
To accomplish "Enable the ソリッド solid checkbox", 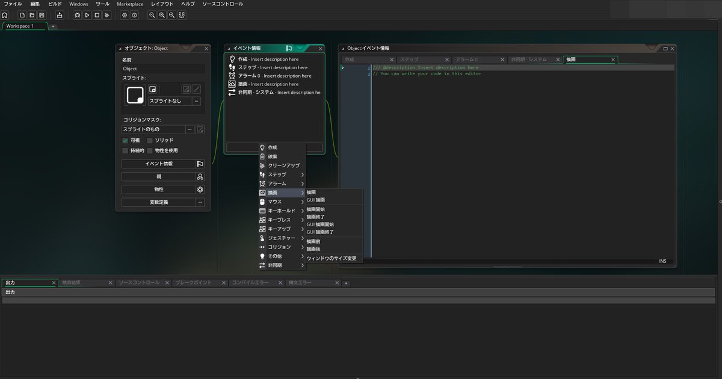I will (150, 140).
